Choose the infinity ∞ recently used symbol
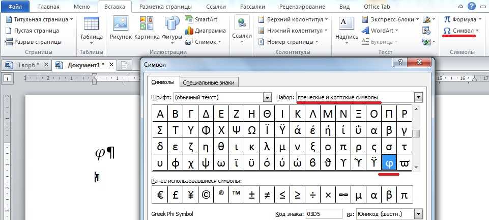The height and width of the screenshot is (220, 489). tap(343, 195)
